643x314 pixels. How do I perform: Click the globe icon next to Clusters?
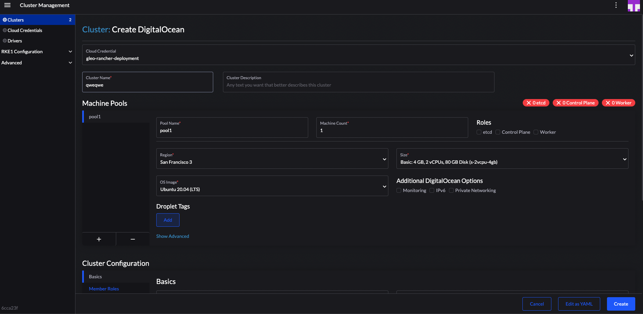[x=5, y=19]
